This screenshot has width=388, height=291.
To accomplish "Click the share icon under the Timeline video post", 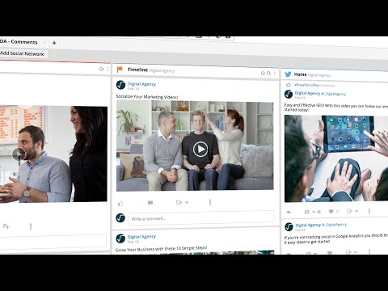I will (x=179, y=202).
